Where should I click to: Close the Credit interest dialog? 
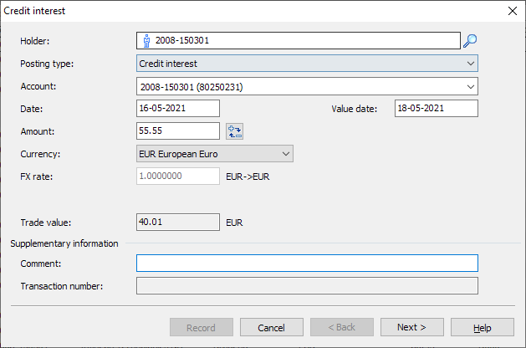513,11
